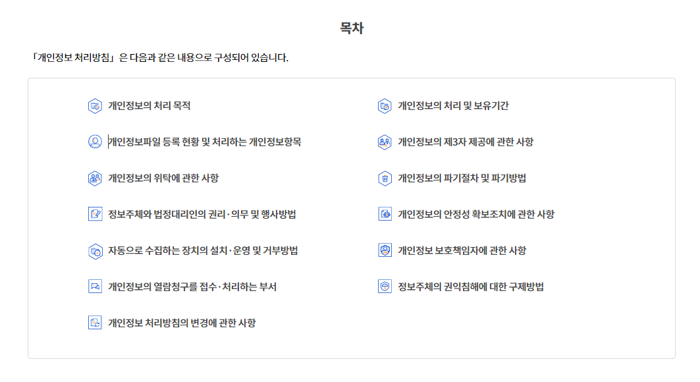Click the people icon beside 제3자 제공에 관한 사항
The image size is (700, 382).
(x=385, y=142)
